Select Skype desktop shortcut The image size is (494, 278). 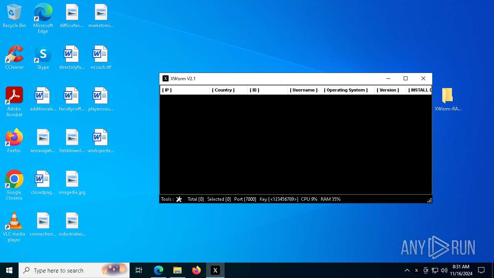click(43, 58)
